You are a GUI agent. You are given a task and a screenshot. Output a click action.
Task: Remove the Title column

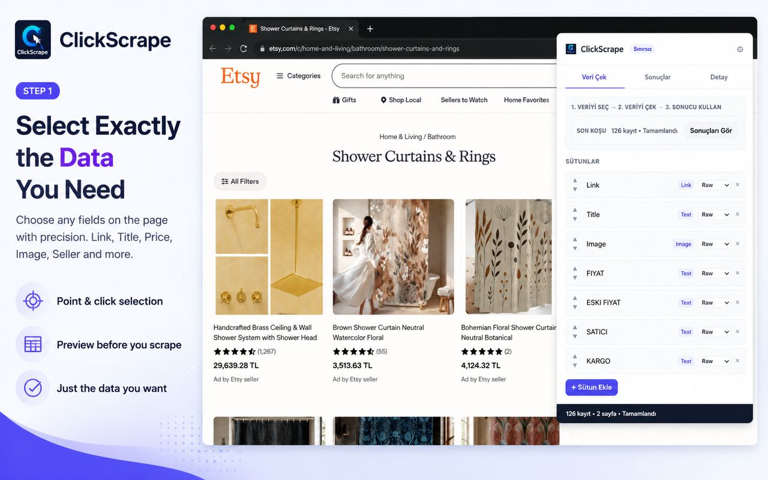[x=737, y=214]
